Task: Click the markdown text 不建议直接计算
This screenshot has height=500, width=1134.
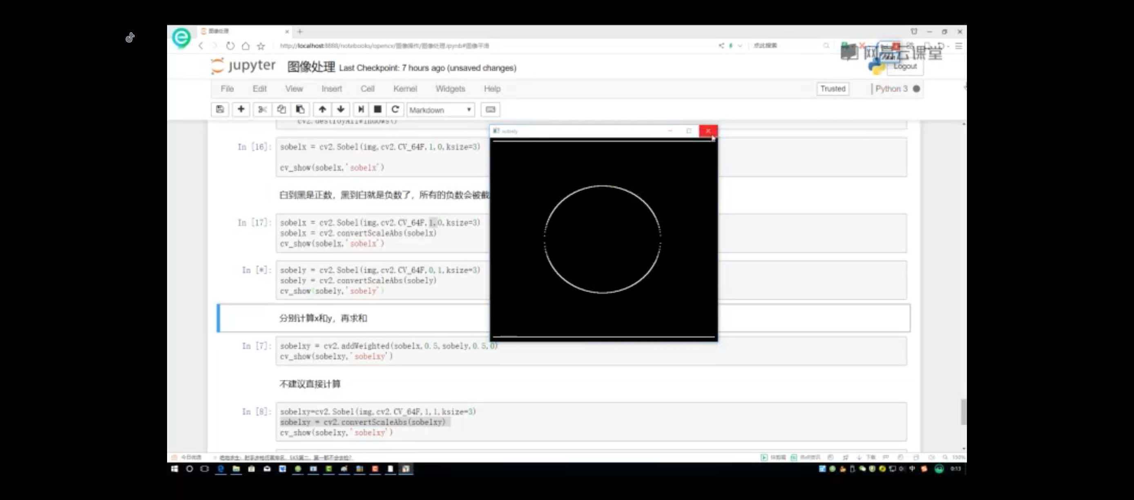Action: click(310, 384)
